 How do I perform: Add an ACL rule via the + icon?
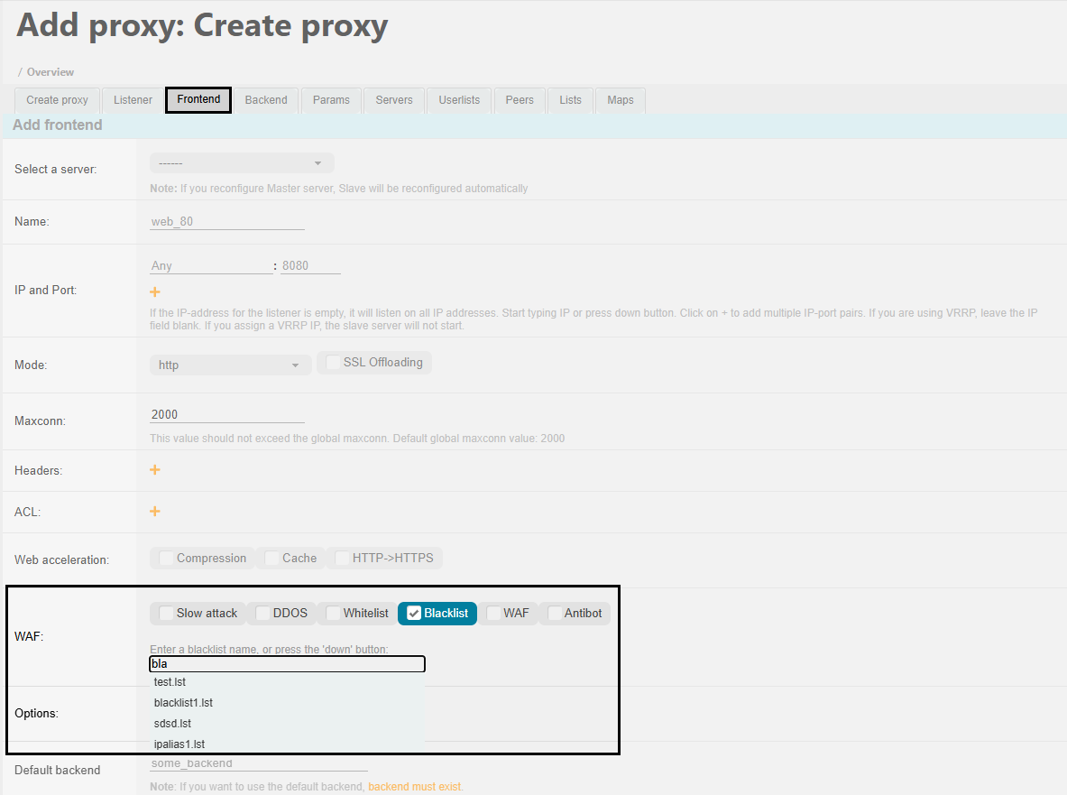point(154,511)
